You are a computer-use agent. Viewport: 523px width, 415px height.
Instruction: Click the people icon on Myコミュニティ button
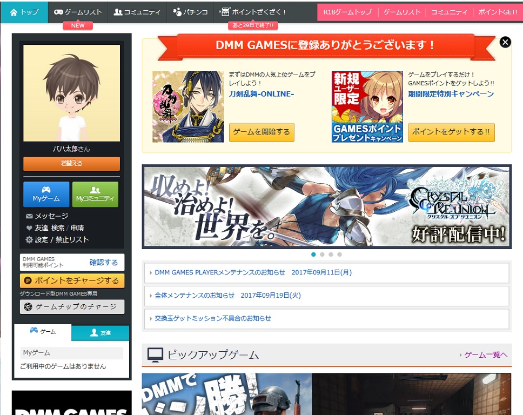tap(95, 190)
